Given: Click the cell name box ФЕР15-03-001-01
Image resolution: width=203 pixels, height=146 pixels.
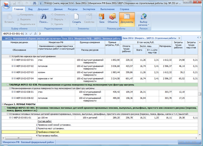Looking at the screenshot, I should tap(13, 34).
